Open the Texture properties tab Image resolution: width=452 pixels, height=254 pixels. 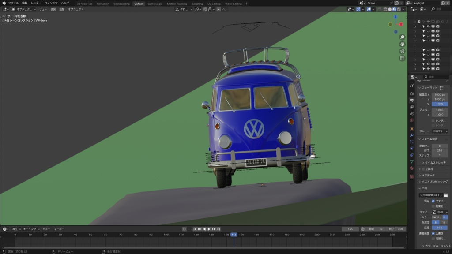(412, 176)
